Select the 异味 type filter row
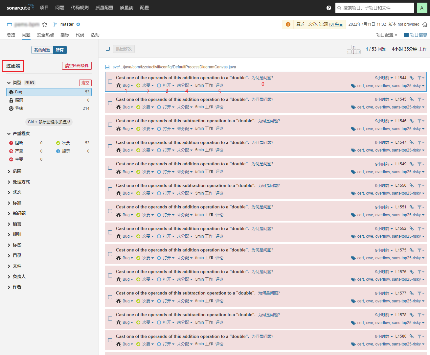Screen dimensions: 430x355 (x=49, y=108)
